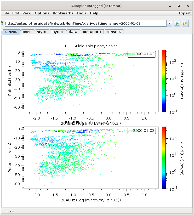Open the Options menu
Screen dimensions: 194x215
click(42, 13)
